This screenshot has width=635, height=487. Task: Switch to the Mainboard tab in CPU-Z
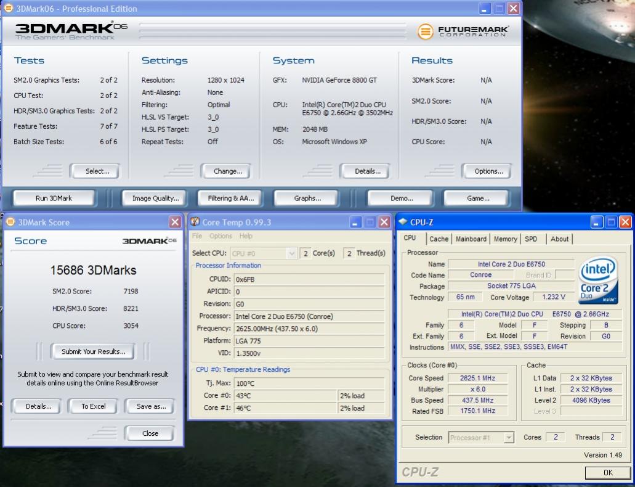pyautogui.click(x=471, y=239)
